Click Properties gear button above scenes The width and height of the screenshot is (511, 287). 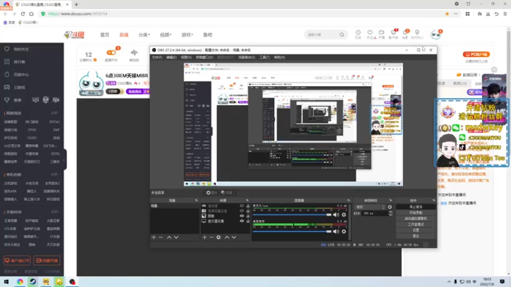pyautogui.click(x=211, y=193)
